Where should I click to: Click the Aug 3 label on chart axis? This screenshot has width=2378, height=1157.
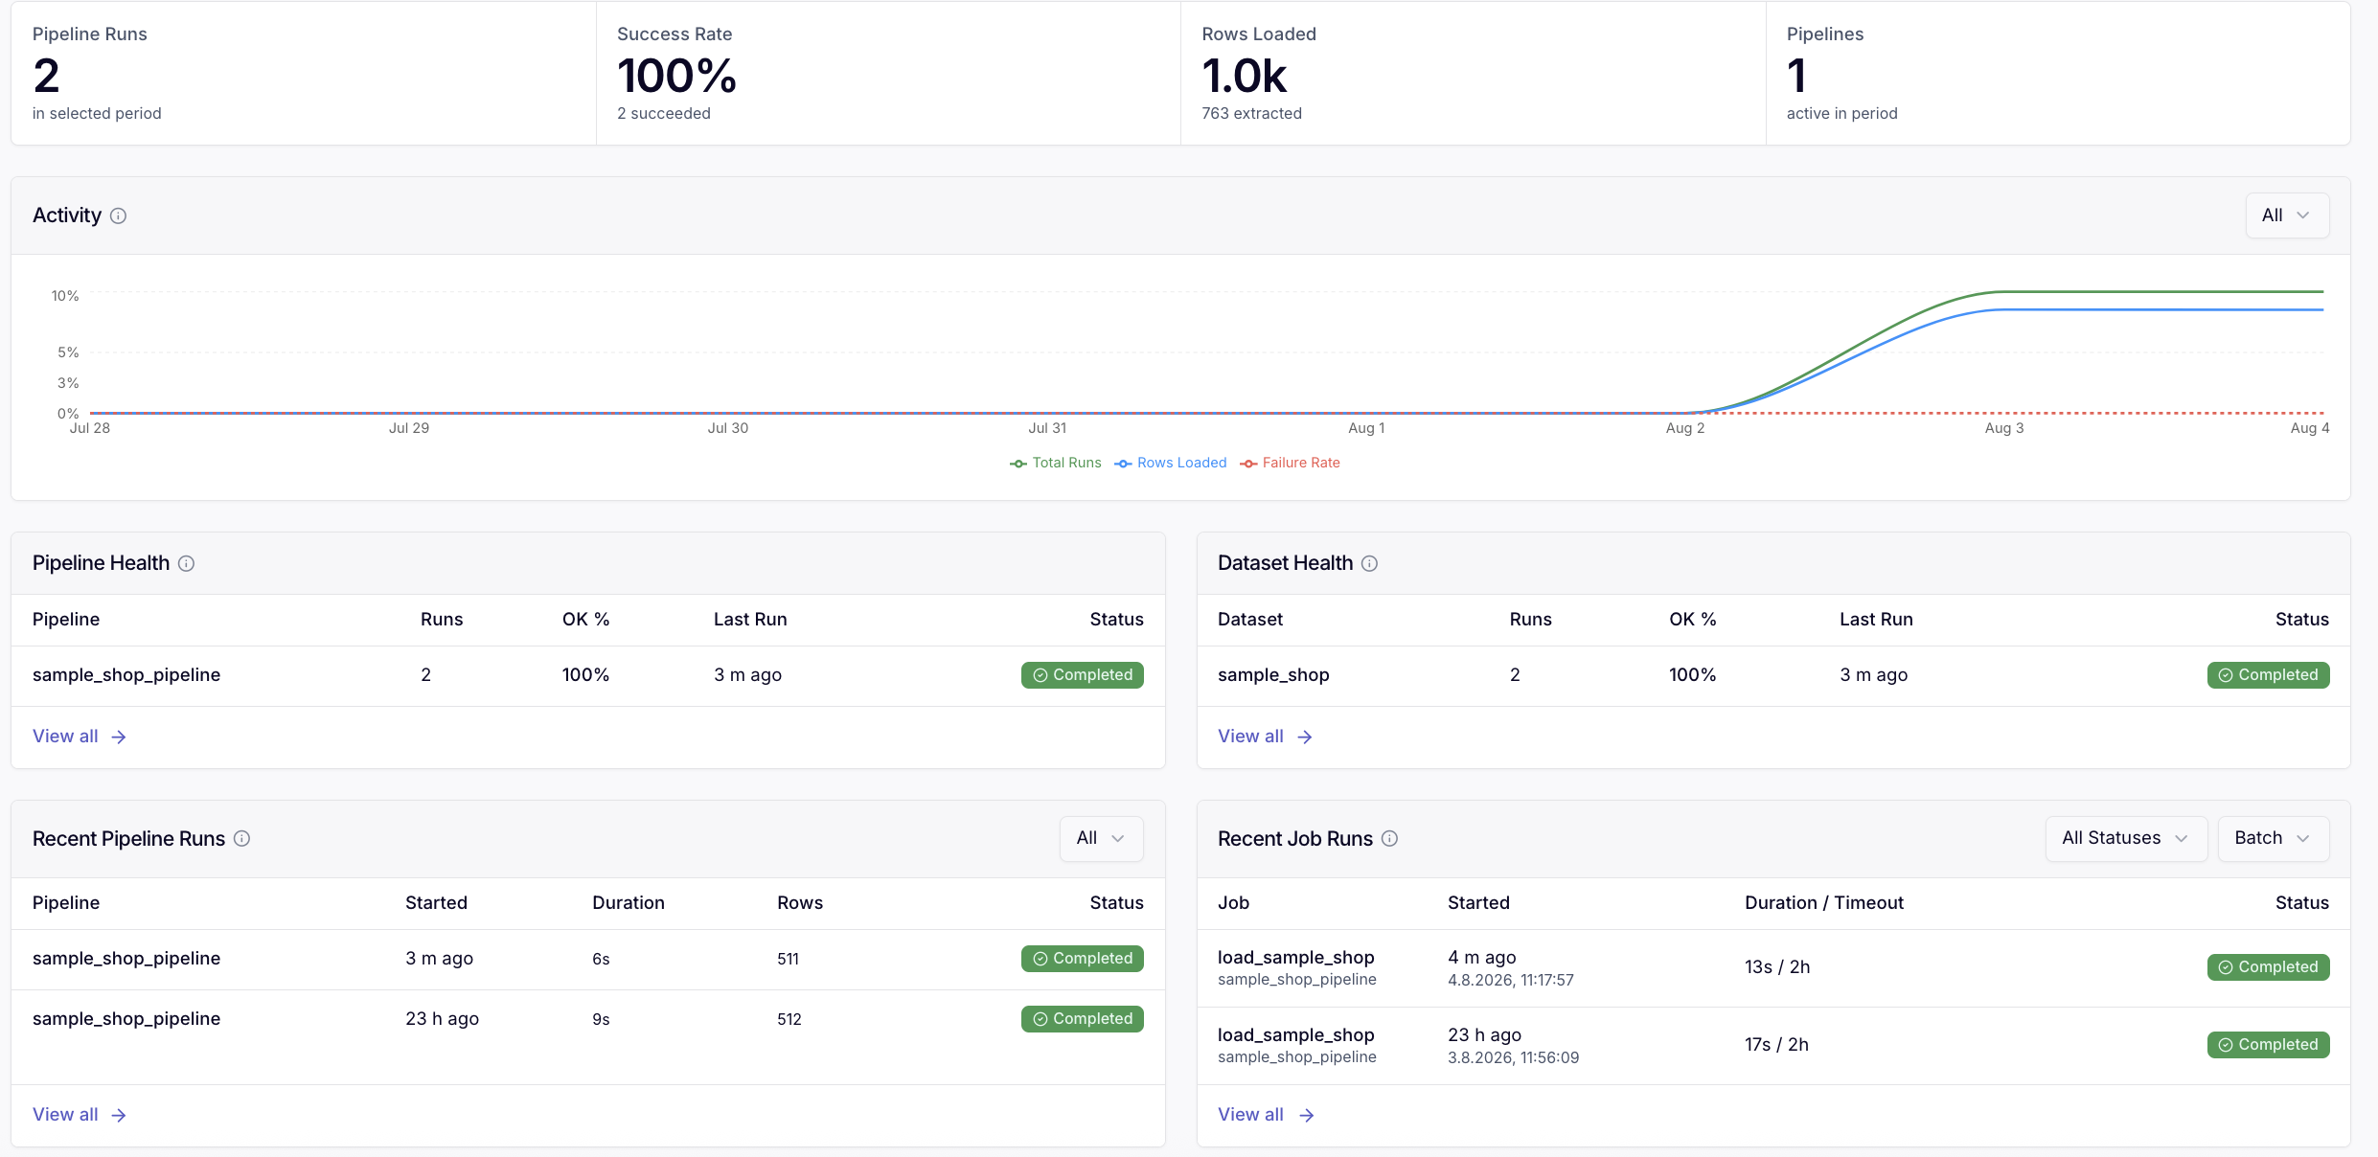coord(2004,428)
